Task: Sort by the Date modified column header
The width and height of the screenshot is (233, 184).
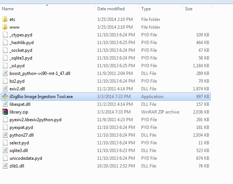Action: pyautogui.click(x=111, y=8)
